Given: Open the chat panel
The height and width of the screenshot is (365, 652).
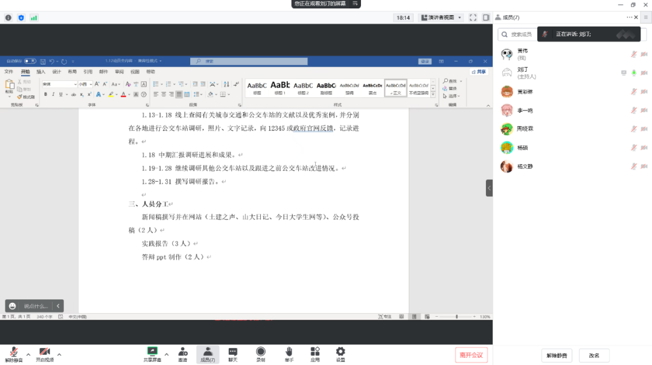Looking at the screenshot, I should pos(232,352).
